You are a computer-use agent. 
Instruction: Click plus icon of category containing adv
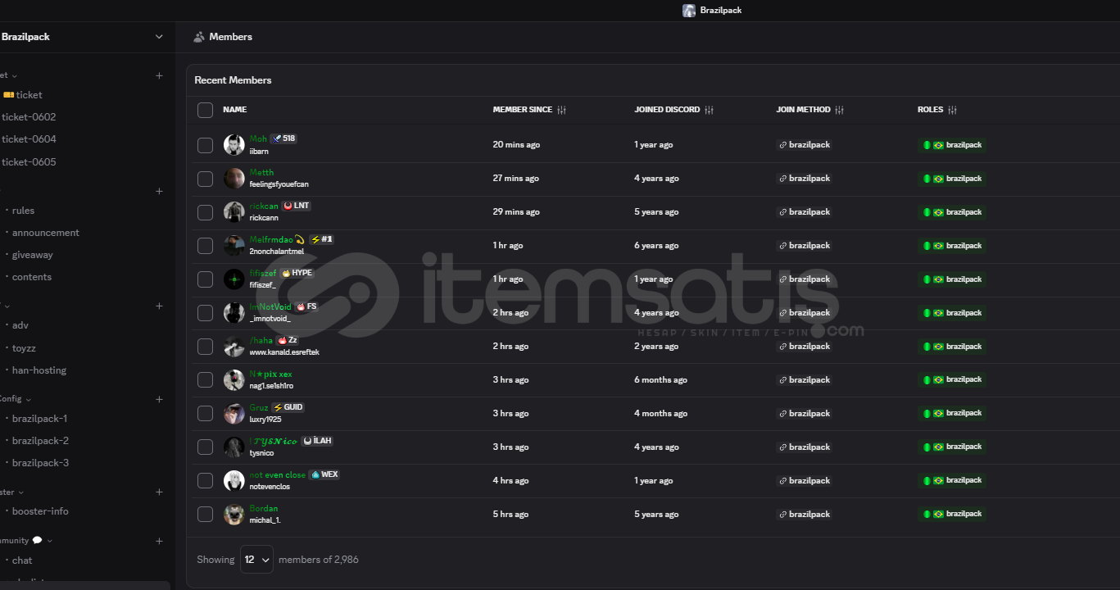159,306
